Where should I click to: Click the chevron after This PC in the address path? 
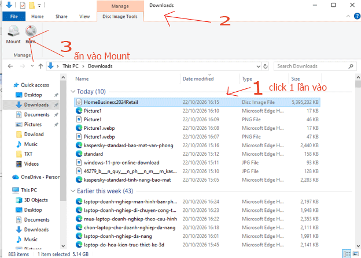click(x=83, y=66)
